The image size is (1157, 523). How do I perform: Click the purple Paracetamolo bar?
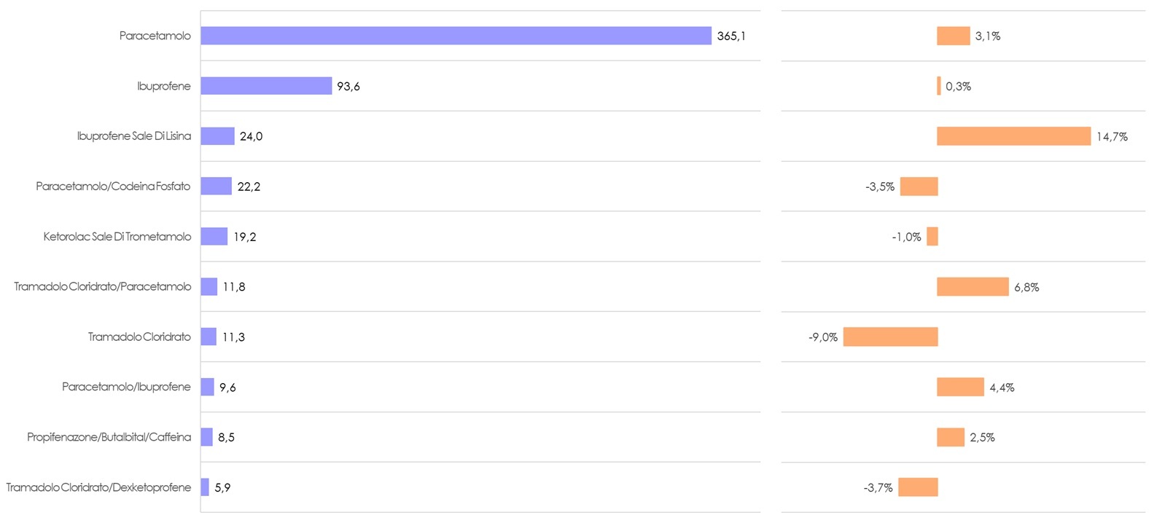point(456,36)
